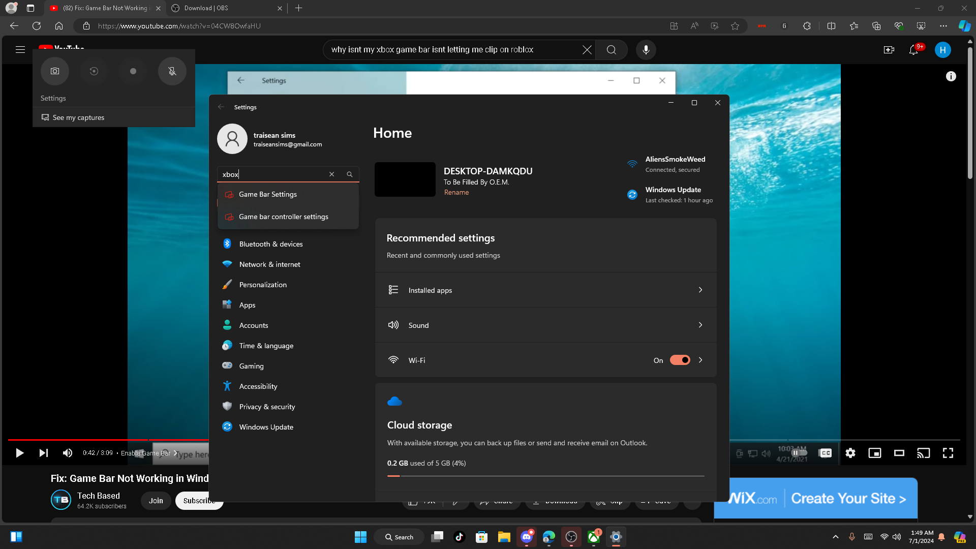The height and width of the screenshot is (549, 976).
Task: Click the video info card icon
Action: click(x=951, y=76)
